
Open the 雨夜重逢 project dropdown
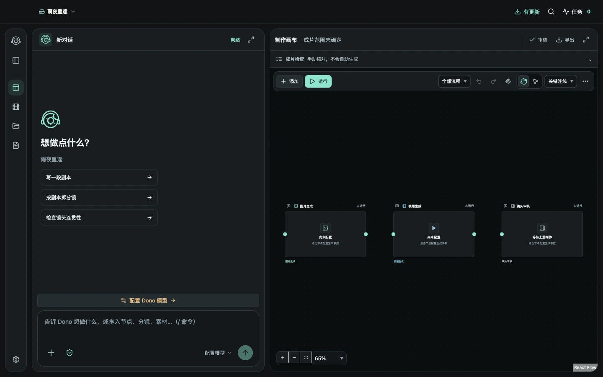pyautogui.click(x=57, y=12)
